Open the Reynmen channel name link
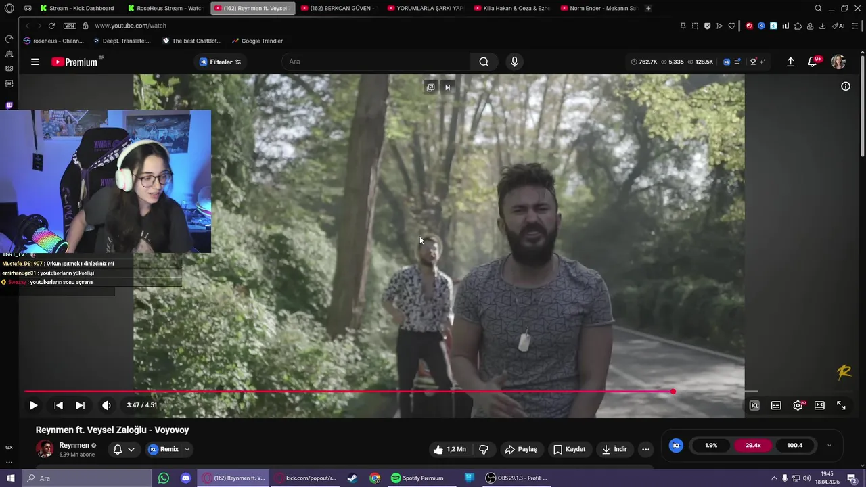The height and width of the screenshot is (487, 866). coord(74,445)
